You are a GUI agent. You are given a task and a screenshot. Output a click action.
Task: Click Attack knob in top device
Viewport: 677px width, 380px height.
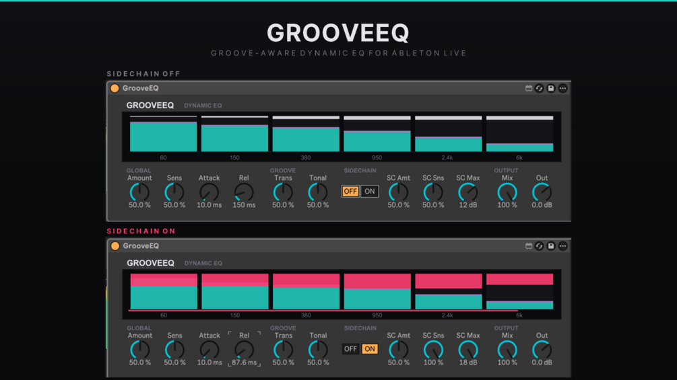[209, 192]
